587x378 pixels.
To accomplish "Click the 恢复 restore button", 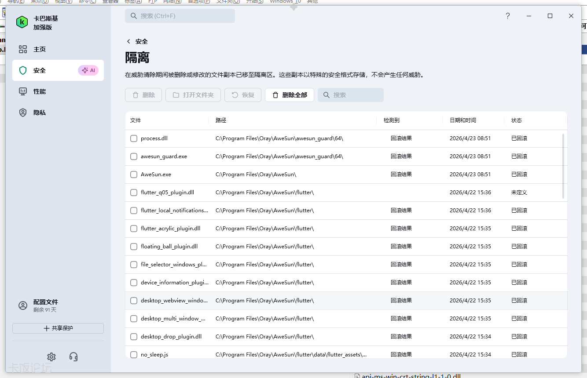I will 243,95.
